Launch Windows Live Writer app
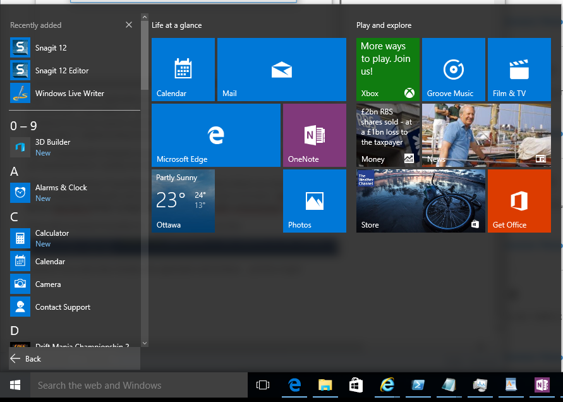 click(70, 94)
